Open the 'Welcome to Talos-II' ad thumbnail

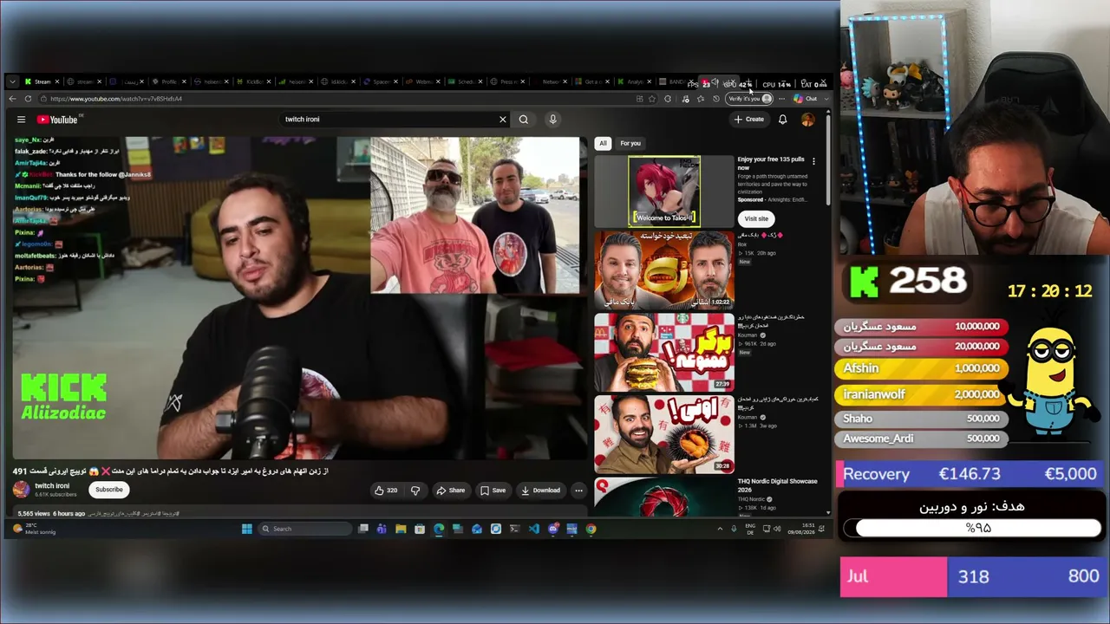[x=664, y=192]
